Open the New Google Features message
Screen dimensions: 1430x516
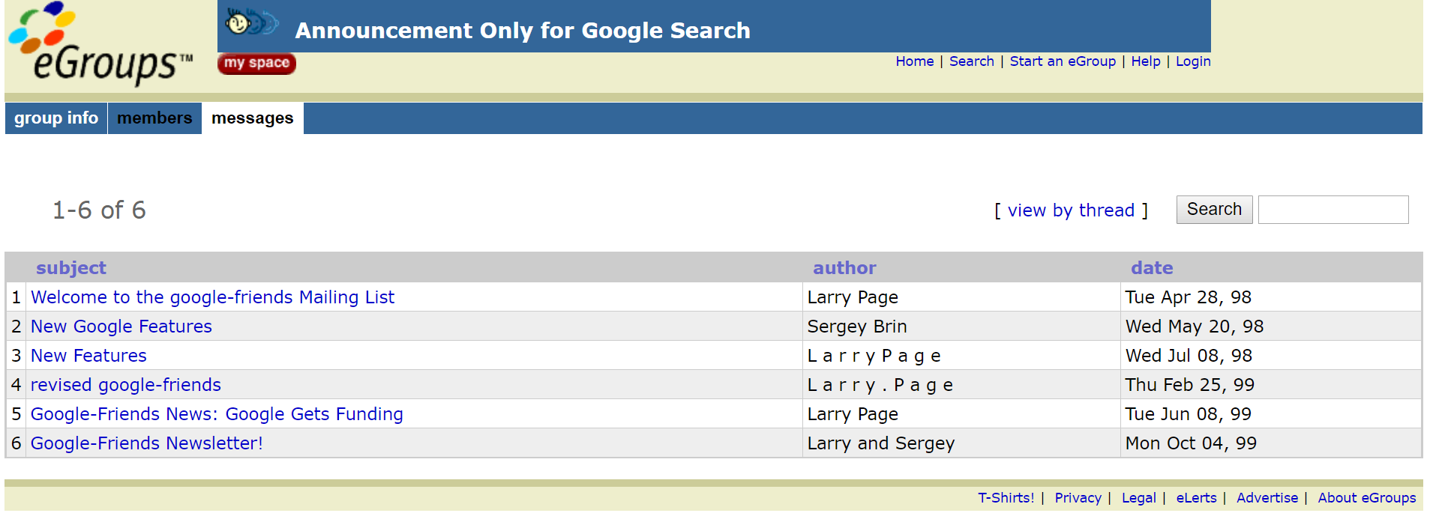(x=121, y=327)
